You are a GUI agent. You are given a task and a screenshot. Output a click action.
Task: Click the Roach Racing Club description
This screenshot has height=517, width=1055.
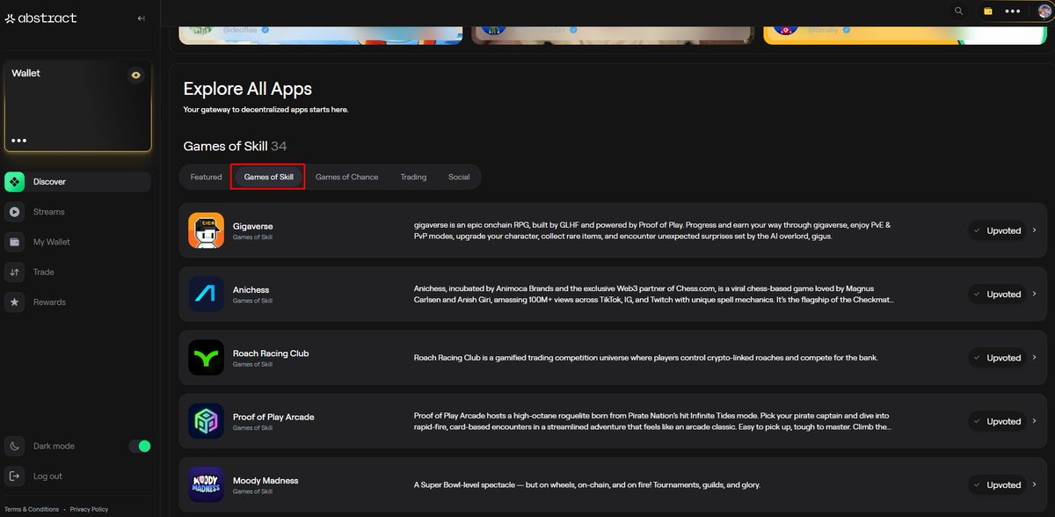(645, 358)
